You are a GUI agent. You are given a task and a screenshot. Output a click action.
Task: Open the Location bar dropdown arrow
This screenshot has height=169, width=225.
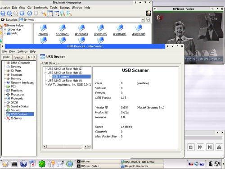143,19
